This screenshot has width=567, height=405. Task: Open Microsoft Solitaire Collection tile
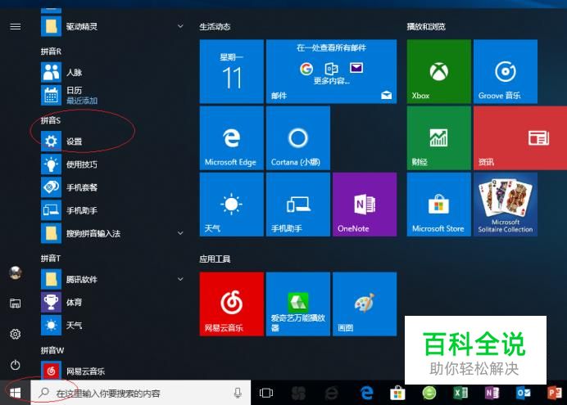coord(506,205)
